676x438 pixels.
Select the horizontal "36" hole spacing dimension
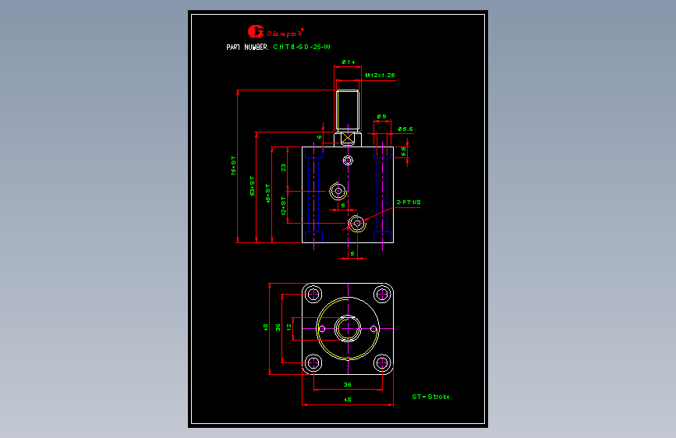click(348, 384)
